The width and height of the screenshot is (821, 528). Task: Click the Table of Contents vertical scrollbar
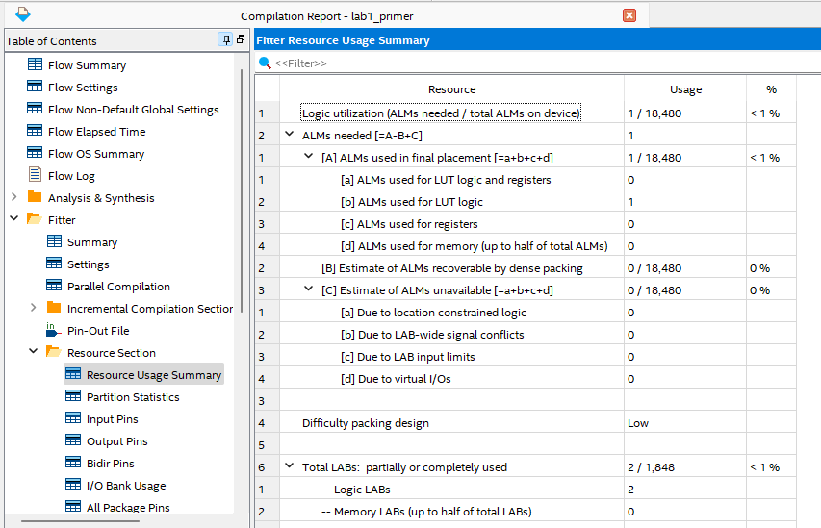[242, 191]
